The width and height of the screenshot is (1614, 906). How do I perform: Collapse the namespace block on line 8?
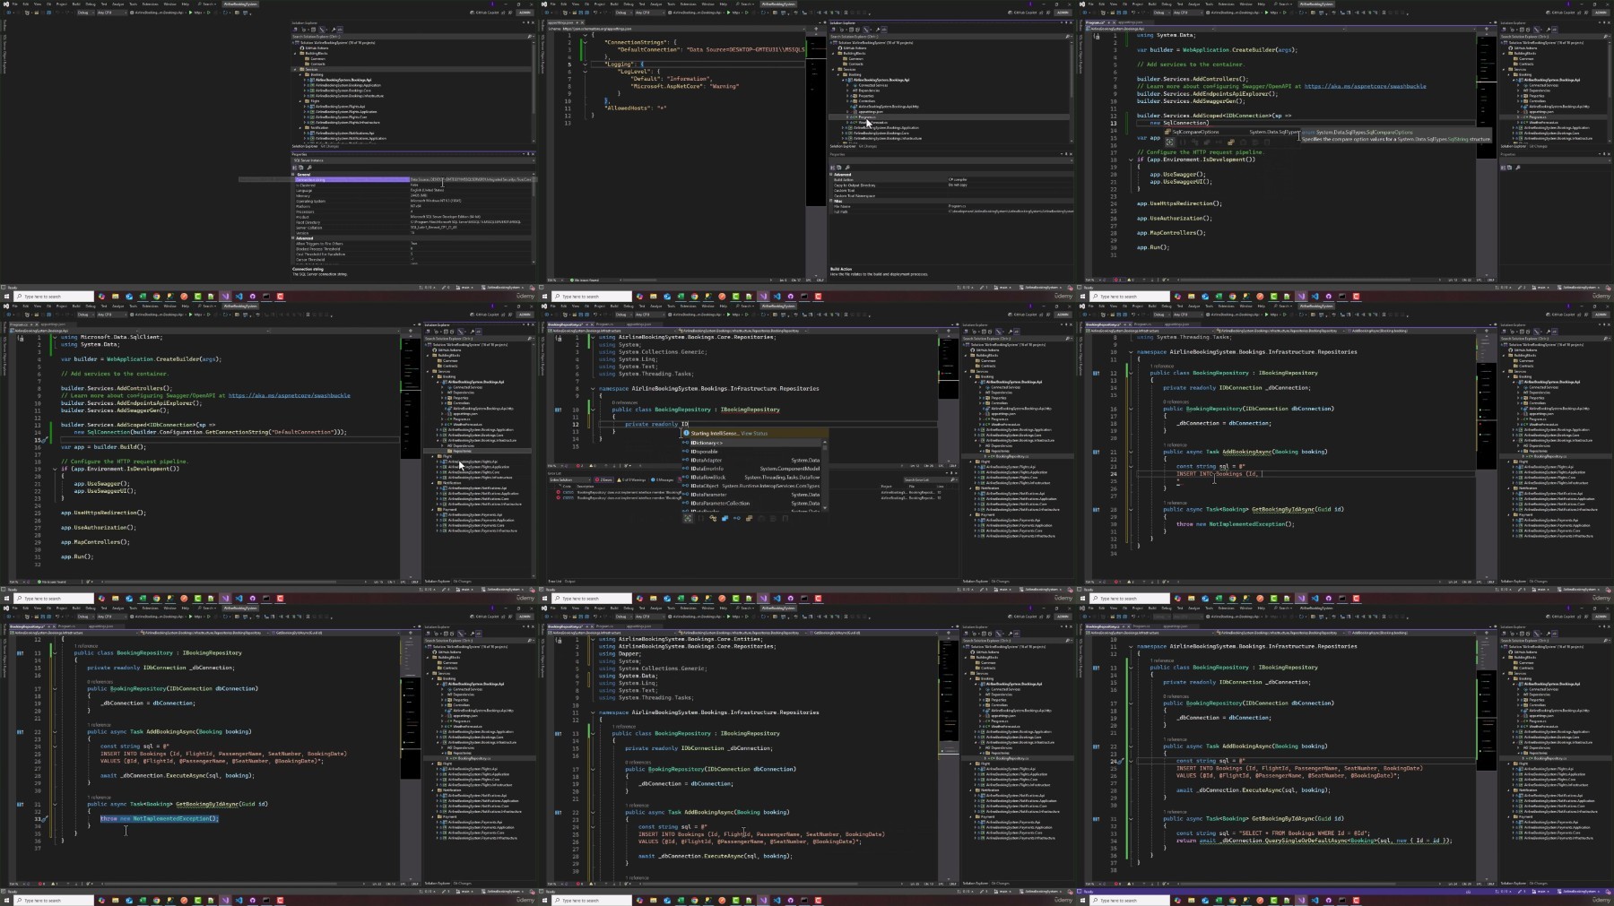click(593, 388)
